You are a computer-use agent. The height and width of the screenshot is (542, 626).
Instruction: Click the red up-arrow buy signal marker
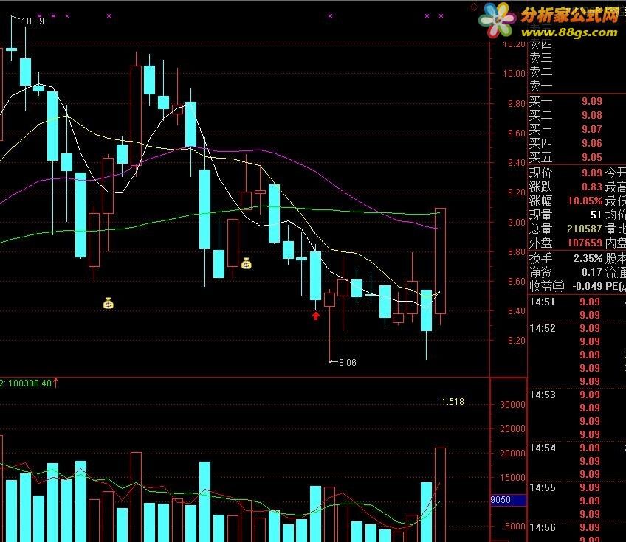[x=316, y=316]
